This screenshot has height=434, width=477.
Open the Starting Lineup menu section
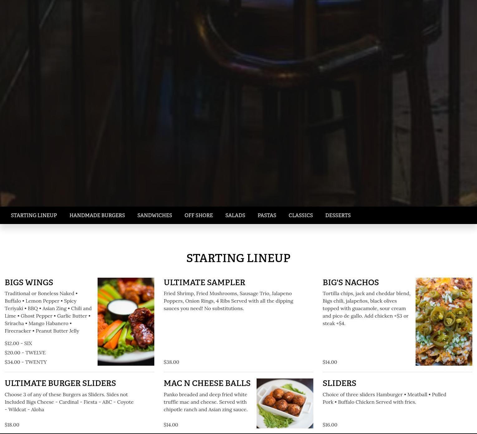pyautogui.click(x=34, y=215)
